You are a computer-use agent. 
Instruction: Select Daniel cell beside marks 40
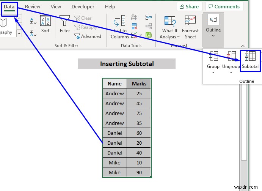point(115,153)
